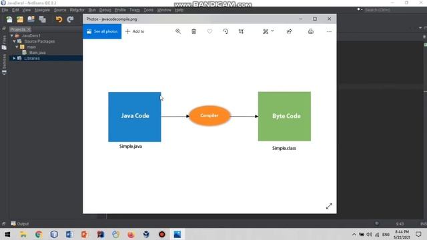Open Edit & Create scissors icon
Screen dimensions: 427x240
coord(266,31)
